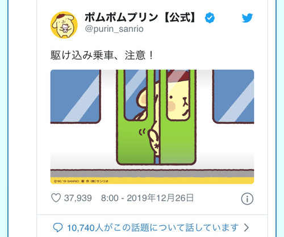Click the blue Twitter bird logo
This screenshot has width=284, height=237.
[x=247, y=18]
